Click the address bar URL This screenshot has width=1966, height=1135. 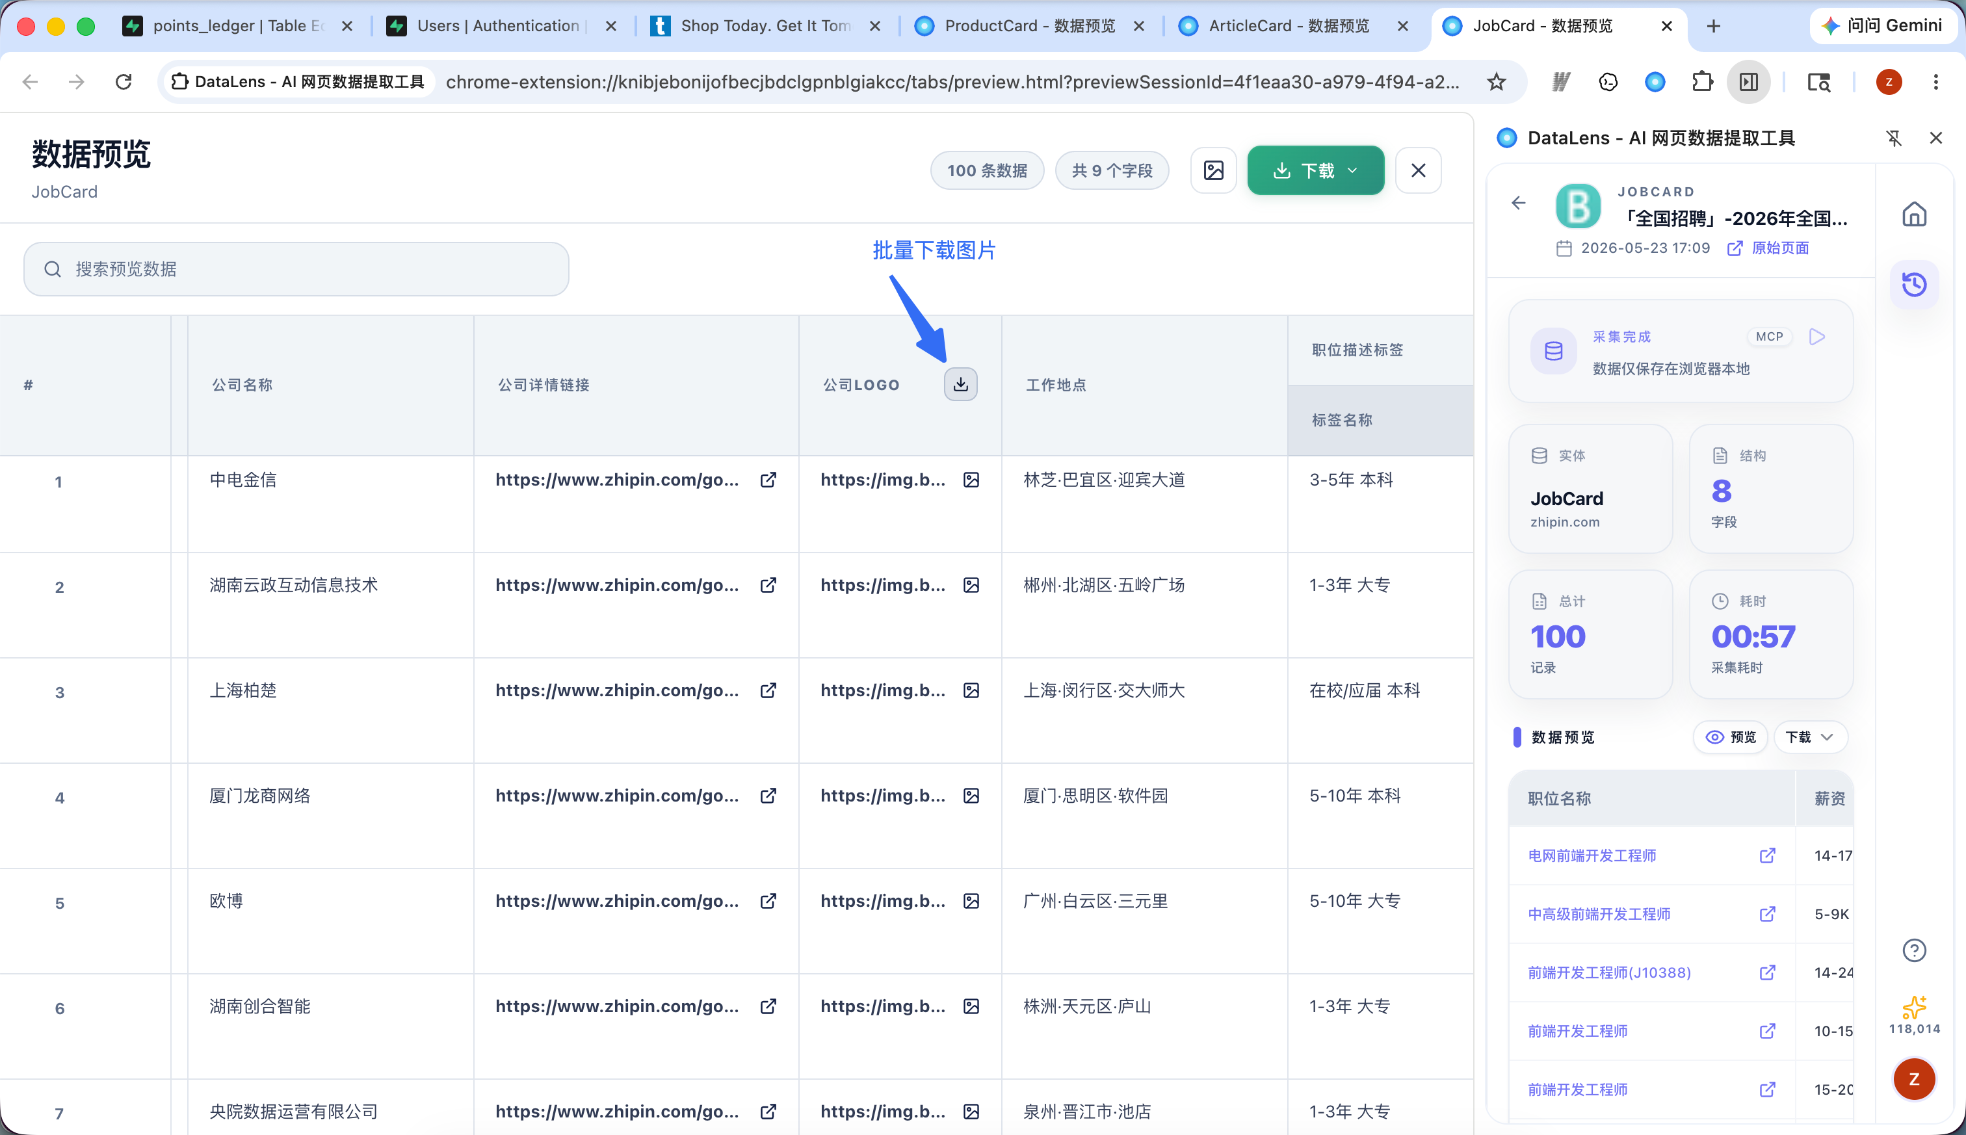click(952, 82)
